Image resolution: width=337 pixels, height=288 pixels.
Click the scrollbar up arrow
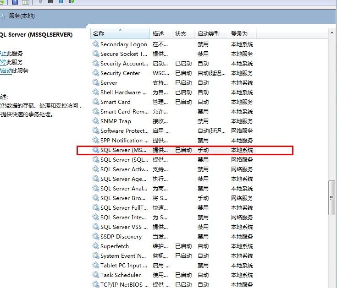332,33
